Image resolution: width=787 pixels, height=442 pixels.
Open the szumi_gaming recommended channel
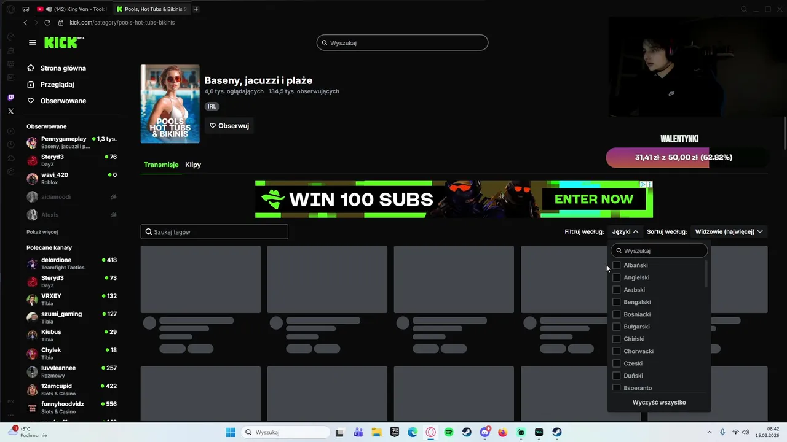coord(71,317)
